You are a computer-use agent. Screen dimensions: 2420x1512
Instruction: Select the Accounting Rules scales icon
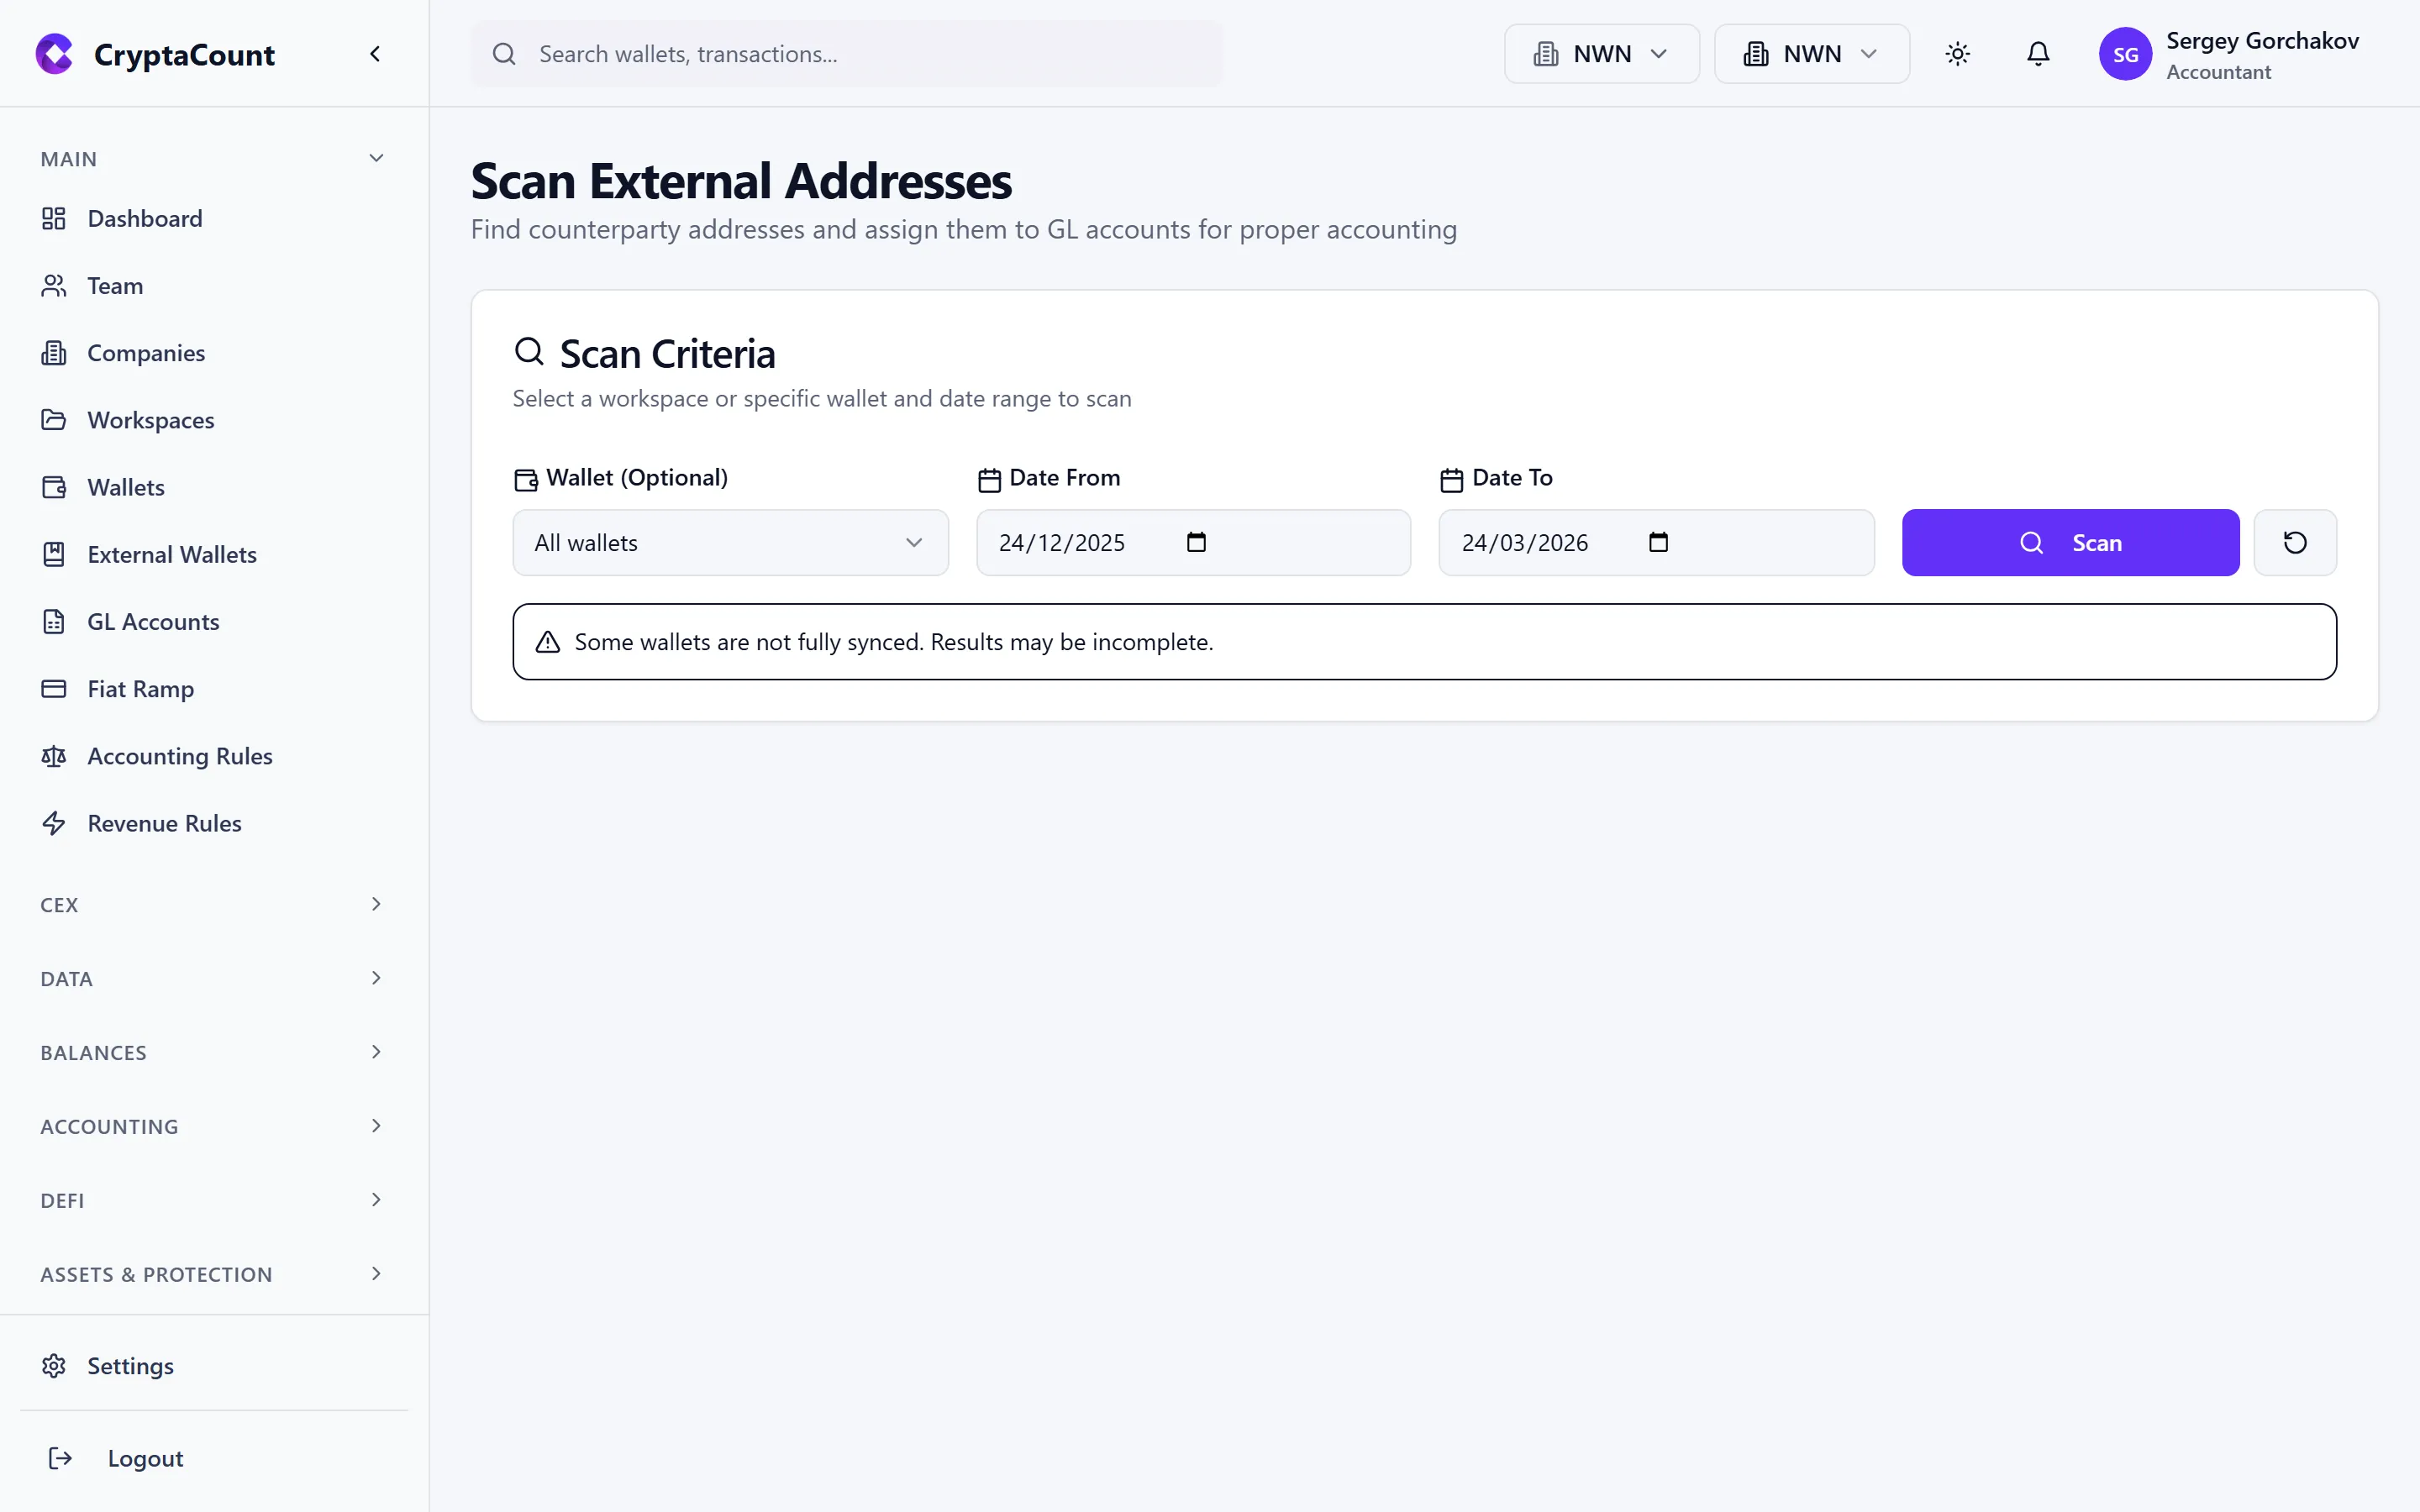[54, 756]
